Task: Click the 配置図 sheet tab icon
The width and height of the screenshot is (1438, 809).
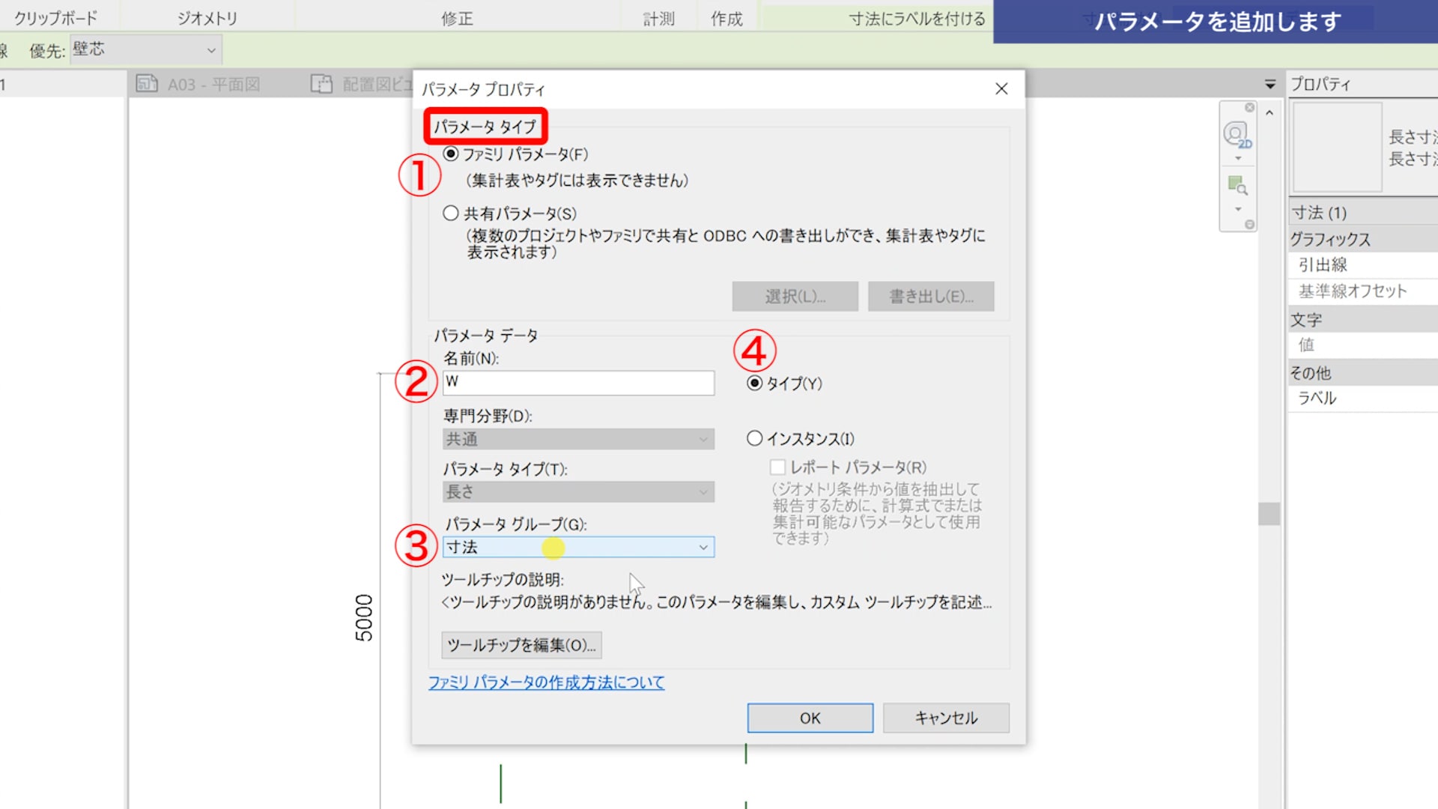Action: [321, 84]
